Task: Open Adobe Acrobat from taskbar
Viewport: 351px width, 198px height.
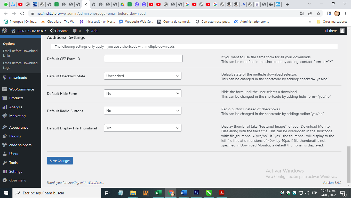Action: (221, 193)
